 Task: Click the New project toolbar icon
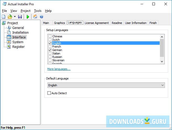click(x=3, y=17)
